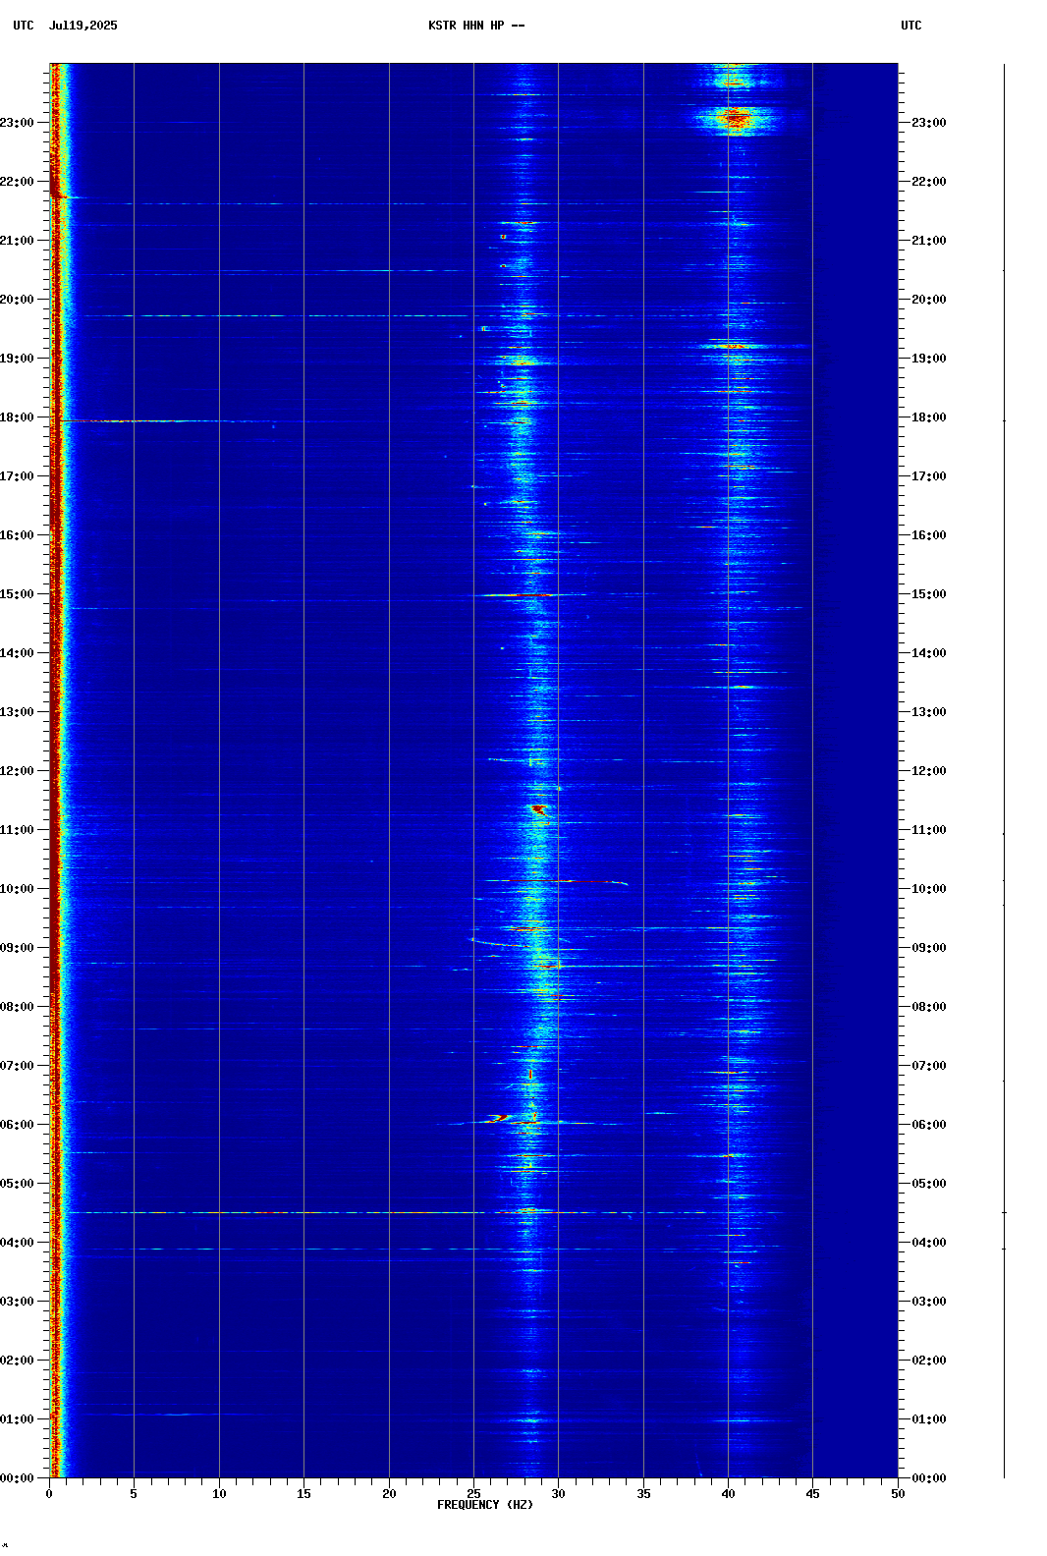Viewport: 1047px width, 1556px height.
Task: Select "07:00" on the right time axis
Action: click(929, 1066)
